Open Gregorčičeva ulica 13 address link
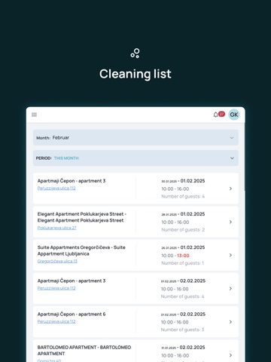 coord(57,261)
